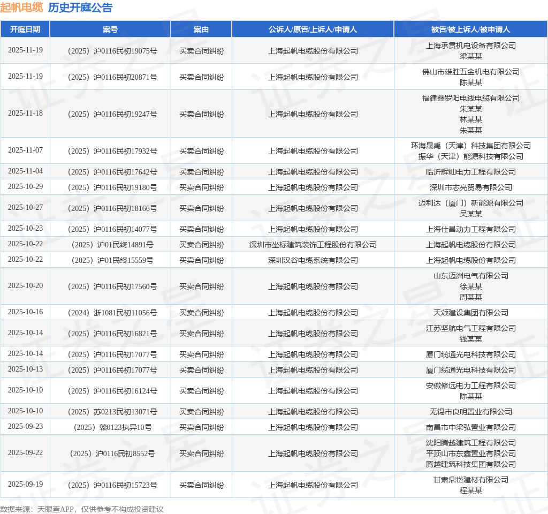Viewport: 548px width, 514px height.
Task: Click case number 沪0116民初8552号
Action: point(112,454)
